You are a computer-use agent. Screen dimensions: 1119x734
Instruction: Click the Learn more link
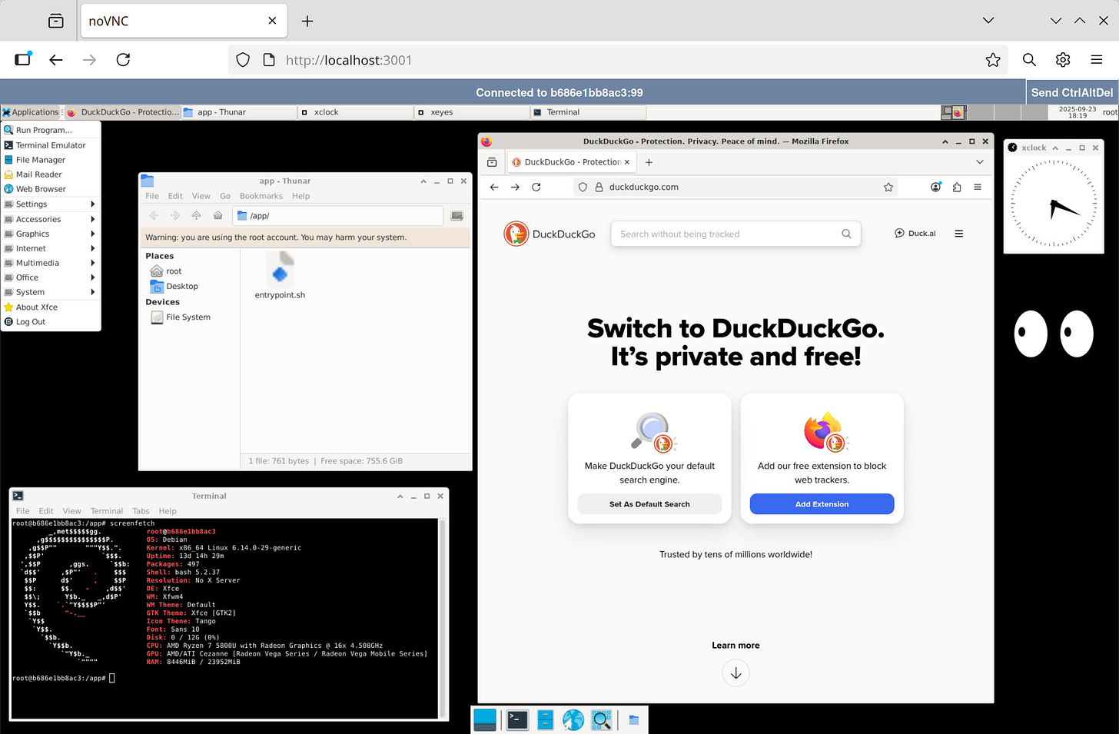point(735,646)
